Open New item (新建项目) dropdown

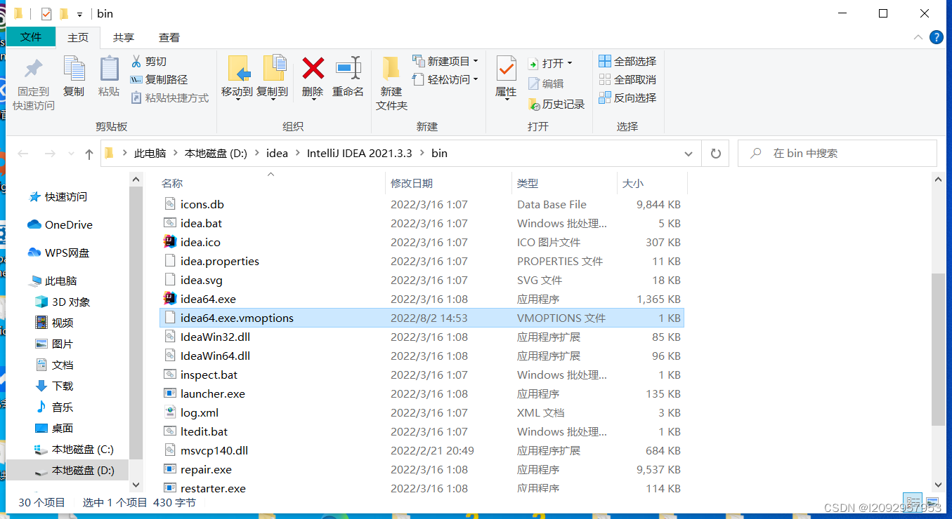[446, 62]
